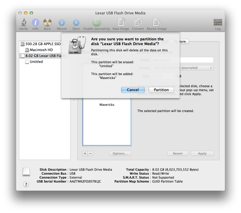The width and height of the screenshot is (241, 213).
Task: Select the Untitled volume in sidebar
Action: pos(36,62)
